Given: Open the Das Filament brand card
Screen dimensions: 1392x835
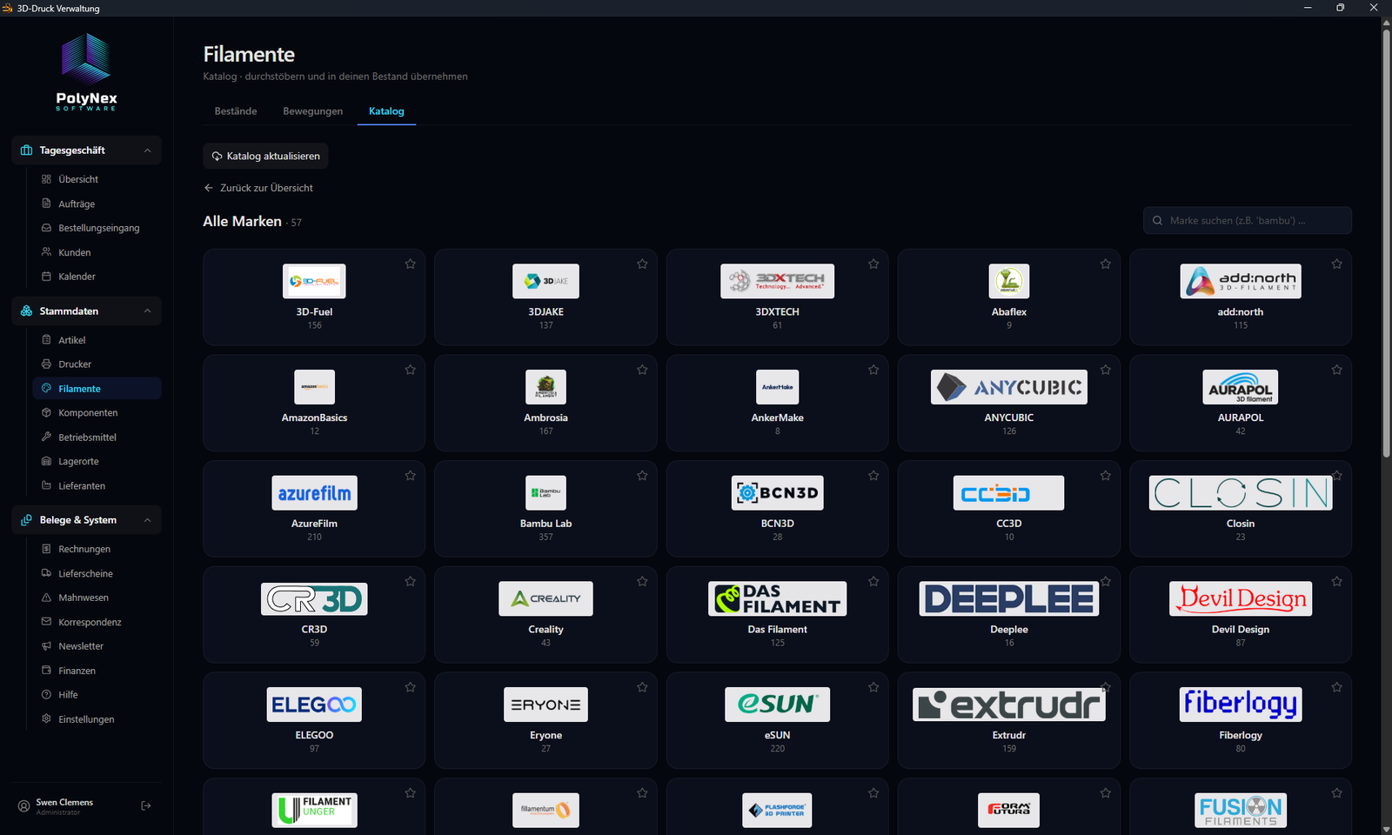Looking at the screenshot, I should [x=778, y=614].
